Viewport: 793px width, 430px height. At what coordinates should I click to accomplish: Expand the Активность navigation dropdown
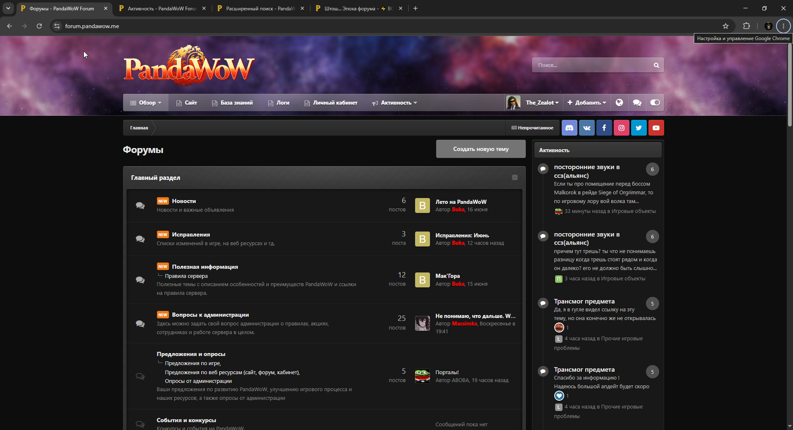tap(394, 103)
